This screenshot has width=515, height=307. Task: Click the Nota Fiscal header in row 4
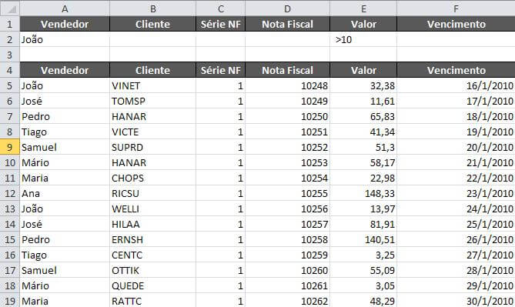click(x=287, y=70)
